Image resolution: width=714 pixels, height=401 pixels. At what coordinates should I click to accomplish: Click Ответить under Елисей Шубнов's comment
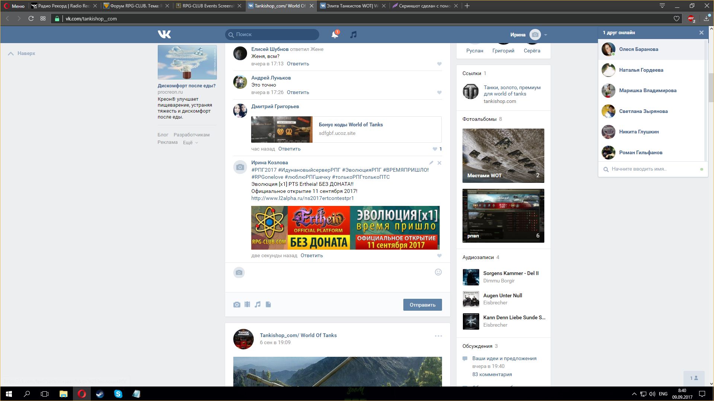pos(298,64)
